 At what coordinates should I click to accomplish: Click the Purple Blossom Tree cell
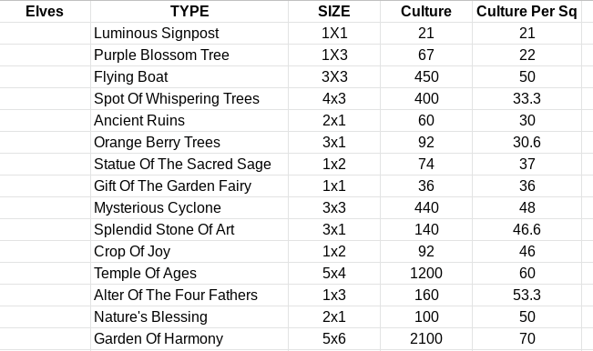(x=189, y=55)
